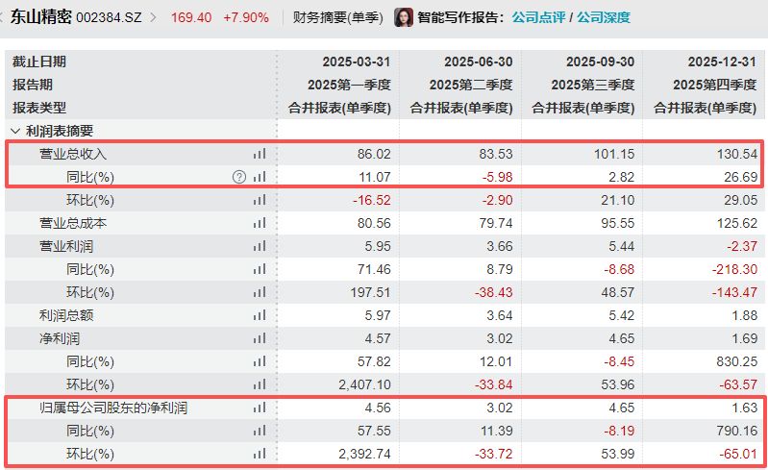Open chart icon for 净利润 row
This screenshot has height=470, width=768.
pyautogui.click(x=260, y=338)
